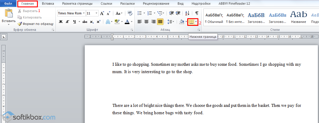Click the Grow Font icon
Screen dimensions: 319x123
tap(102, 13)
